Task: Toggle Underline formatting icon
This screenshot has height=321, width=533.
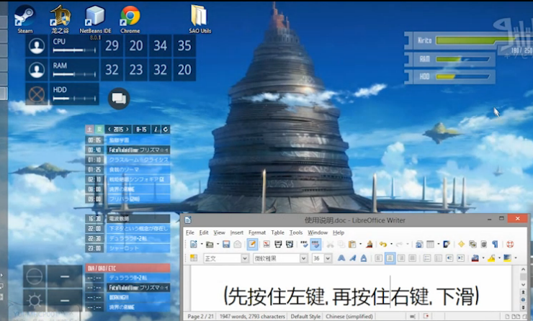Action: pos(364,258)
